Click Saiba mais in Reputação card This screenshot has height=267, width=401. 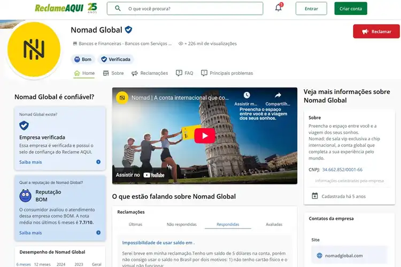click(30, 233)
